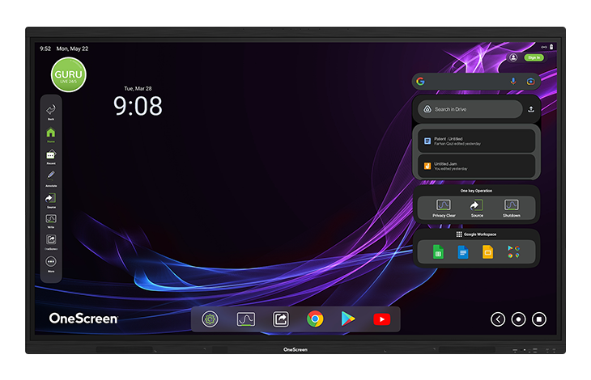Click the Google Workspace grid header
The height and width of the screenshot is (380, 591).
[x=476, y=234]
